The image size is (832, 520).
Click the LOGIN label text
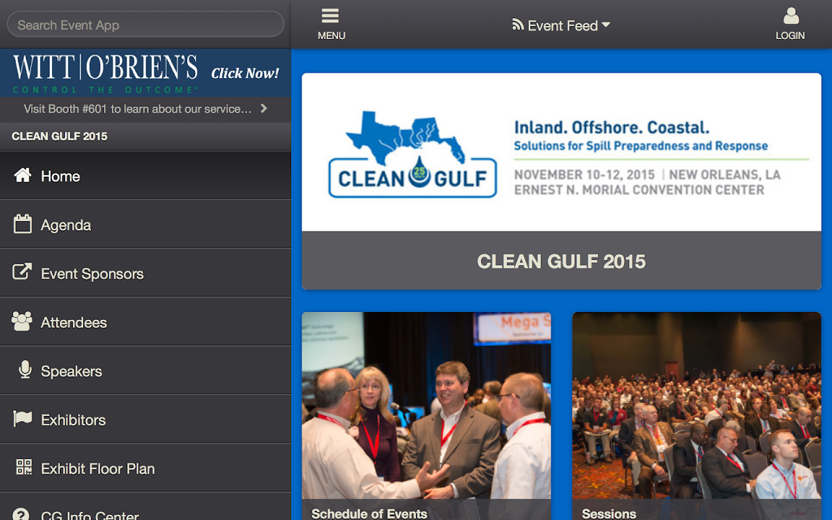click(790, 36)
